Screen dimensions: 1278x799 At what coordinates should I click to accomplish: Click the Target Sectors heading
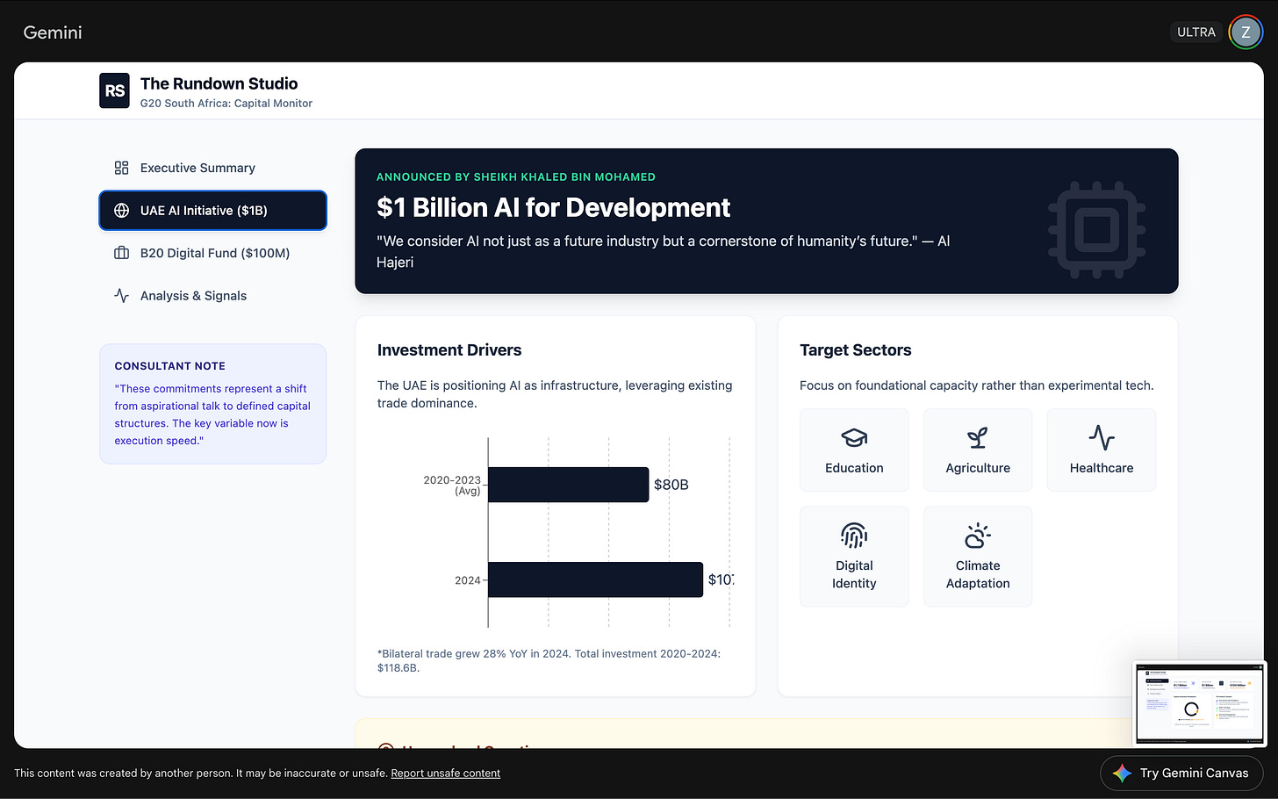coord(856,350)
